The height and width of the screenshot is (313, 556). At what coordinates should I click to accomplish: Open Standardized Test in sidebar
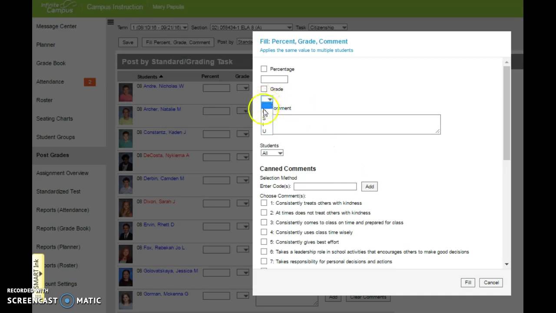coord(58,191)
